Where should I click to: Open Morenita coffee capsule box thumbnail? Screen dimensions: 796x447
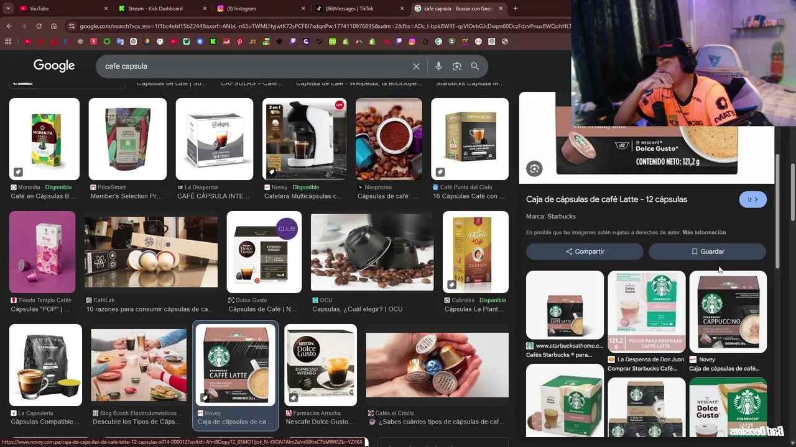(x=44, y=139)
